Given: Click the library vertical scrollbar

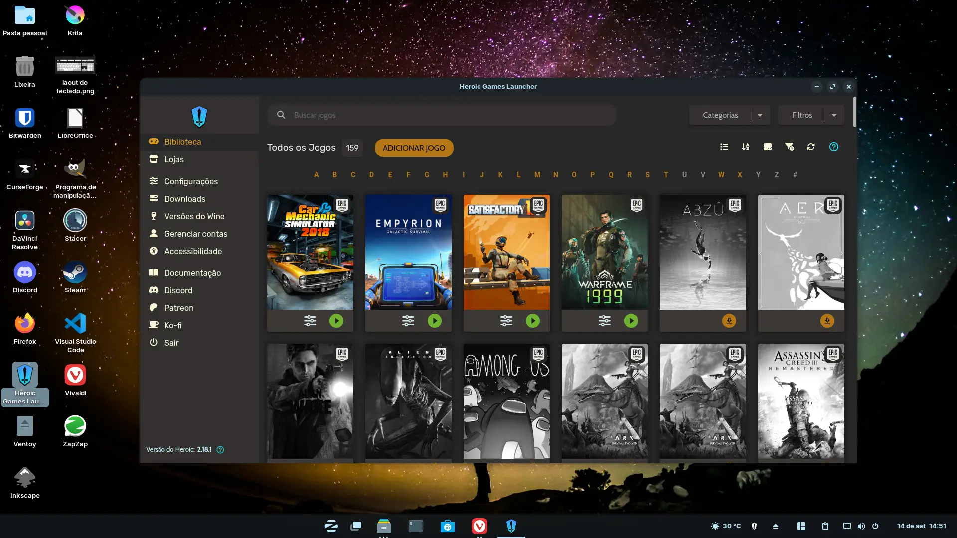Looking at the screenshot, I should pos(854,112).
